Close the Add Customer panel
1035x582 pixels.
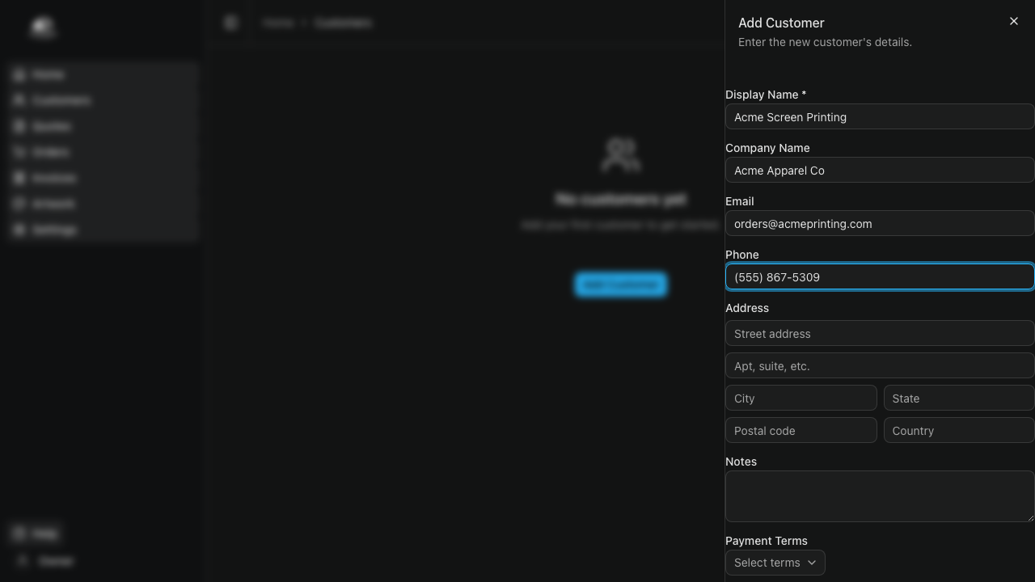[x=1013, y=21]
